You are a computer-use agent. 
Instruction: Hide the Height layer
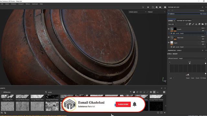pos(169,43)
